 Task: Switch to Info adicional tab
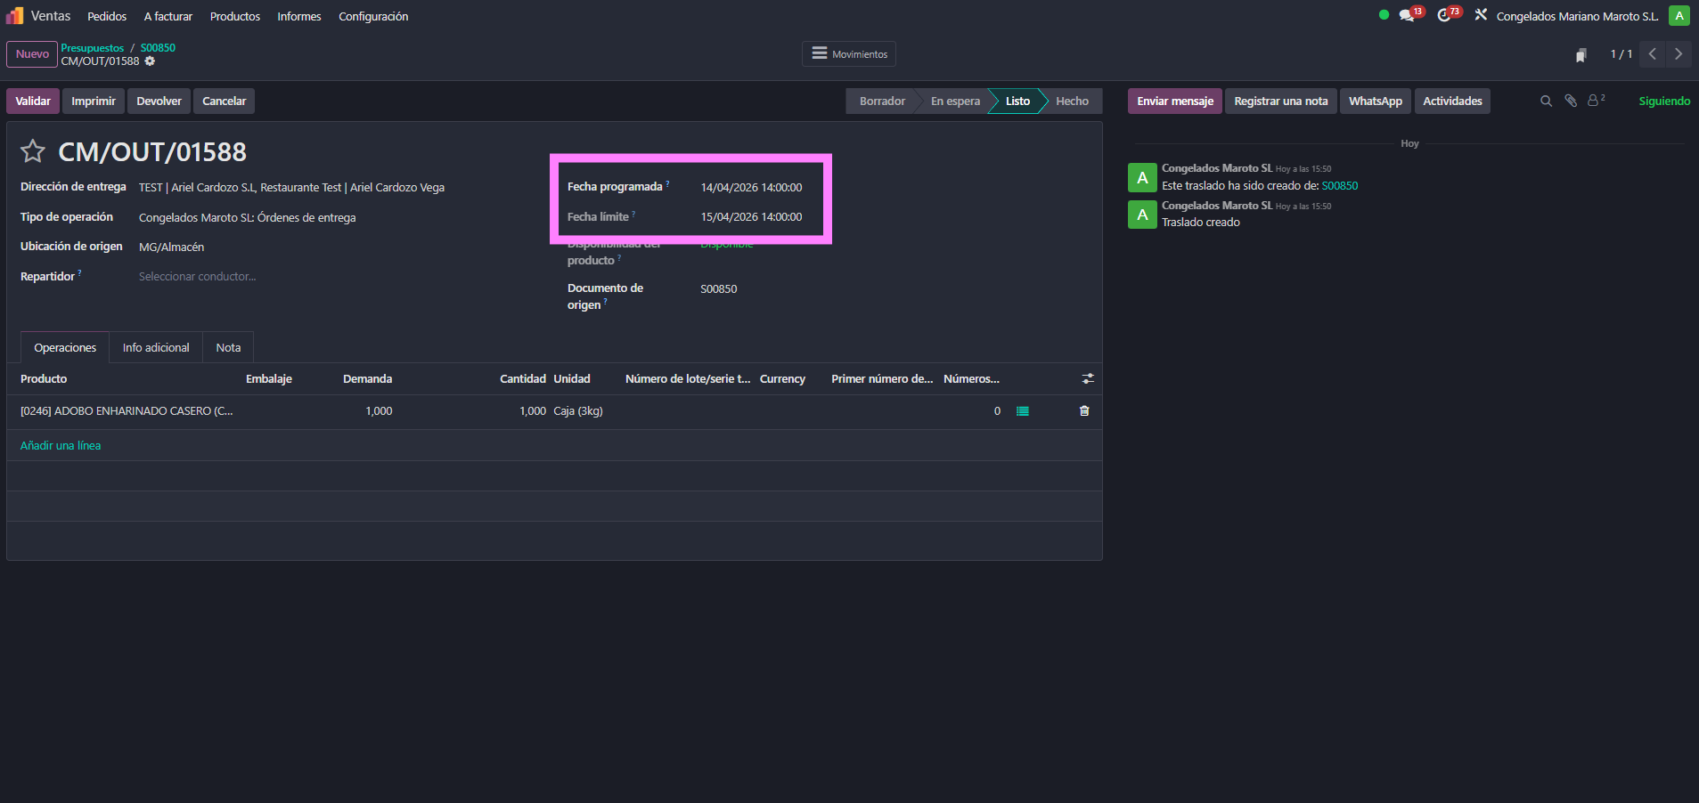coord(156,348)
